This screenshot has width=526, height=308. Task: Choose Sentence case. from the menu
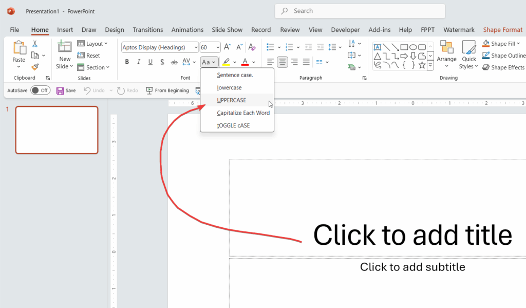pyautogui.click(x=237, y=75)
